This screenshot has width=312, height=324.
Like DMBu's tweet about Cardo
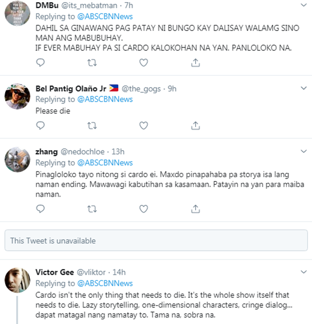pyautogui.click(x=144, y=62)
